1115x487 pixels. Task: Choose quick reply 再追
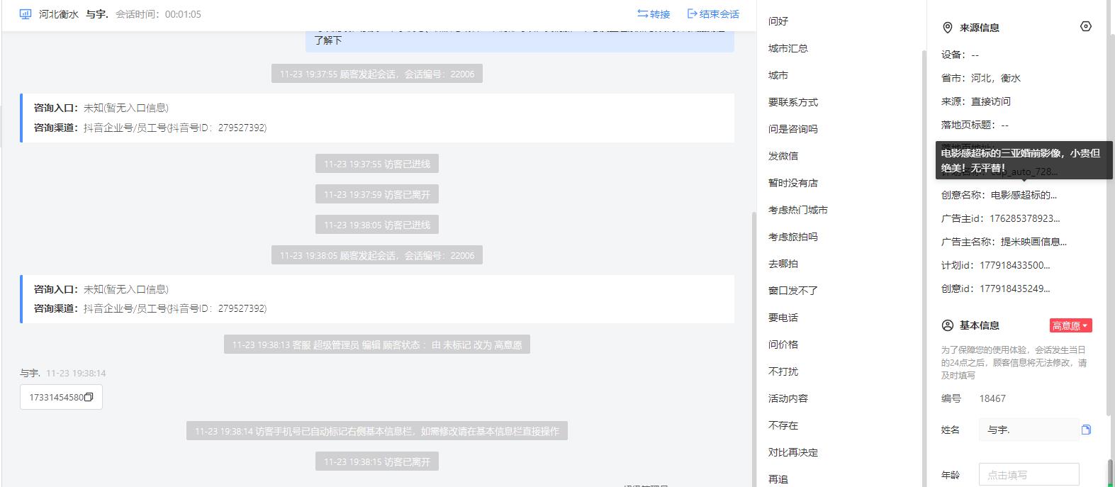(778, 479)
